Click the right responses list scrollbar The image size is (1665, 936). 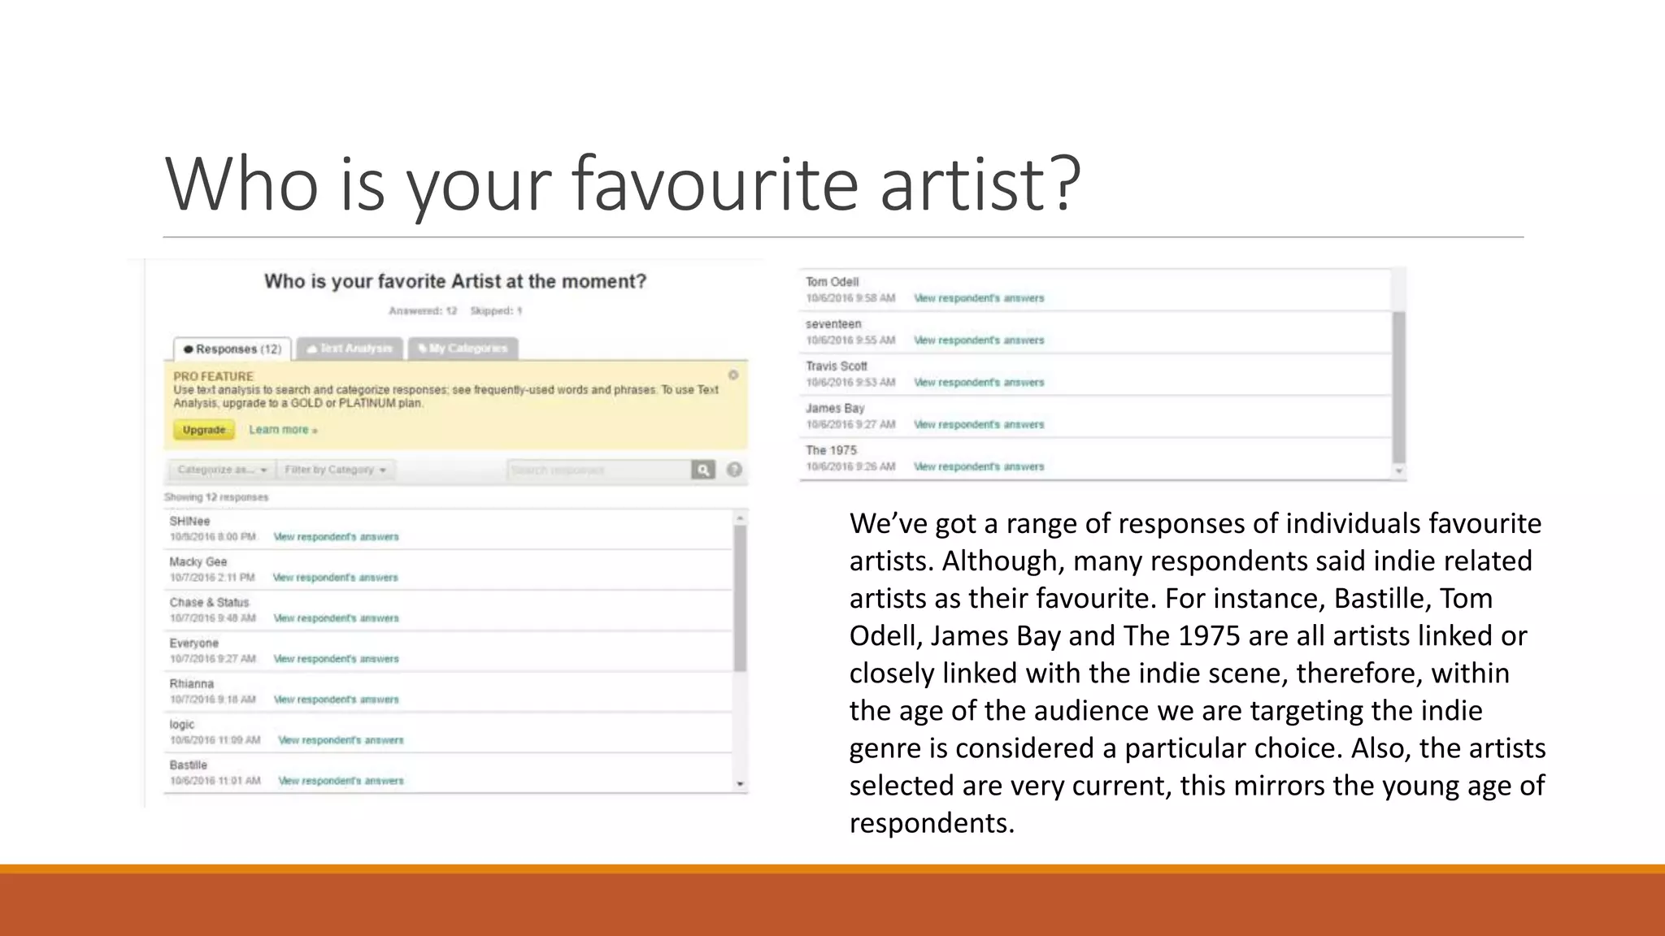[1399, 387]
